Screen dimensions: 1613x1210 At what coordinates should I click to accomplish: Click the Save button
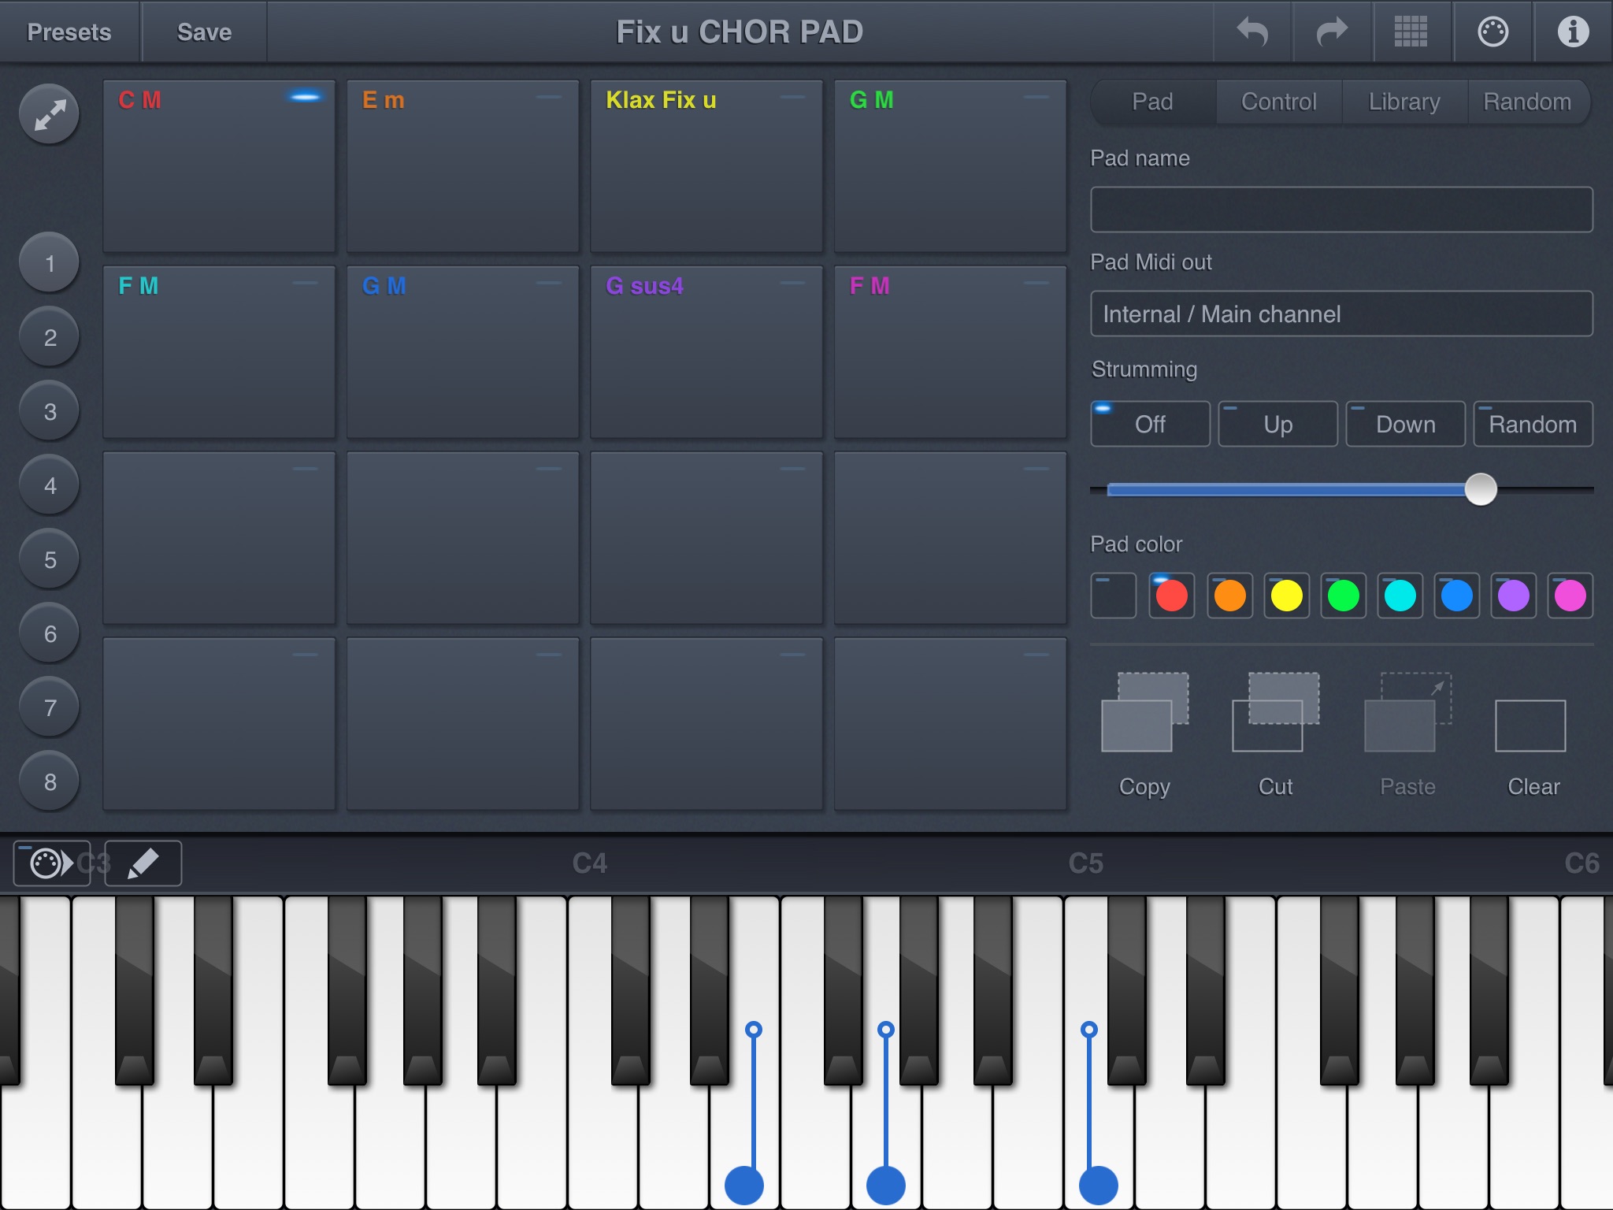[204, 32]
